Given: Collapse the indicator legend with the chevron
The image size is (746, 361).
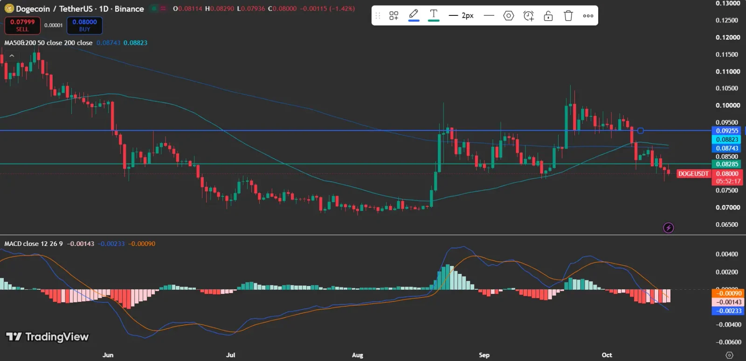Looking at the screenshot, I should coord(12,56).
